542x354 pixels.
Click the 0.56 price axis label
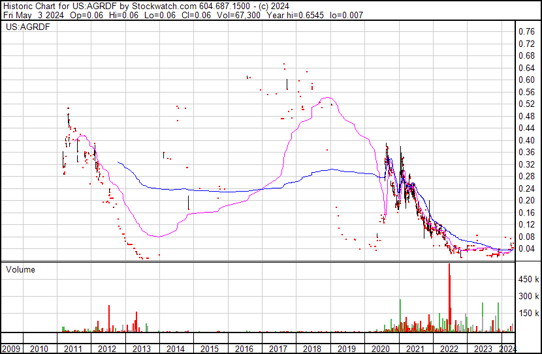tap(526, 92)
